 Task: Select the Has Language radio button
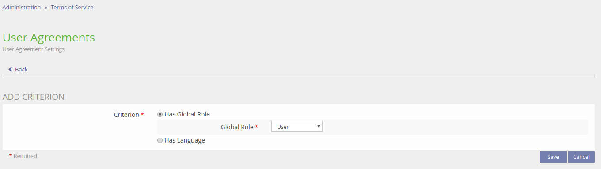coord(160,141)
